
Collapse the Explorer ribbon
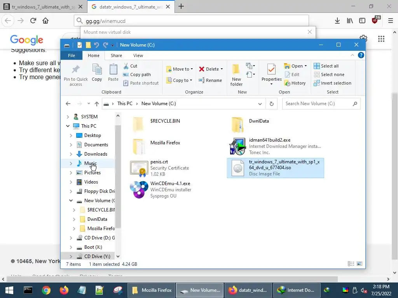coord(352,55)
